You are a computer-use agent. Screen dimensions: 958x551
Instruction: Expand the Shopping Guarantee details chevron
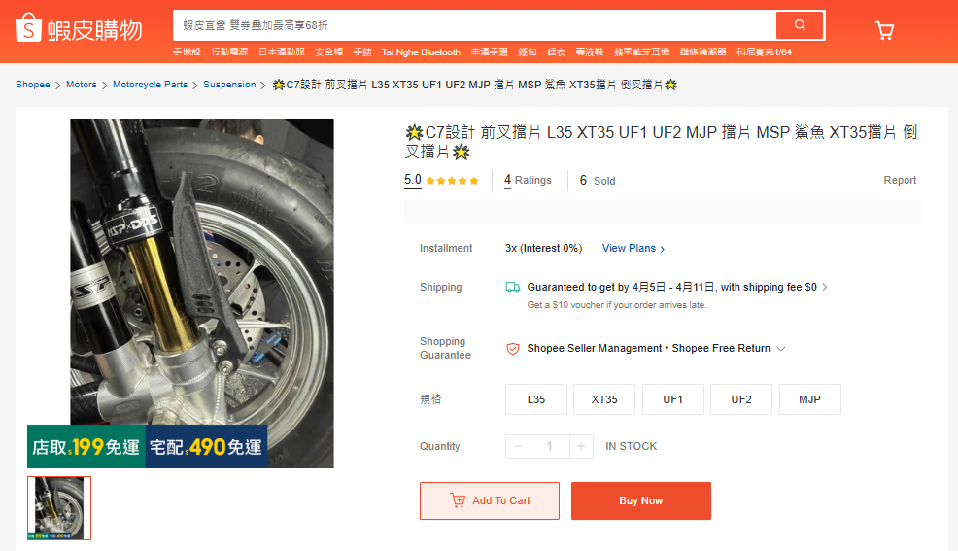[781, 348]
